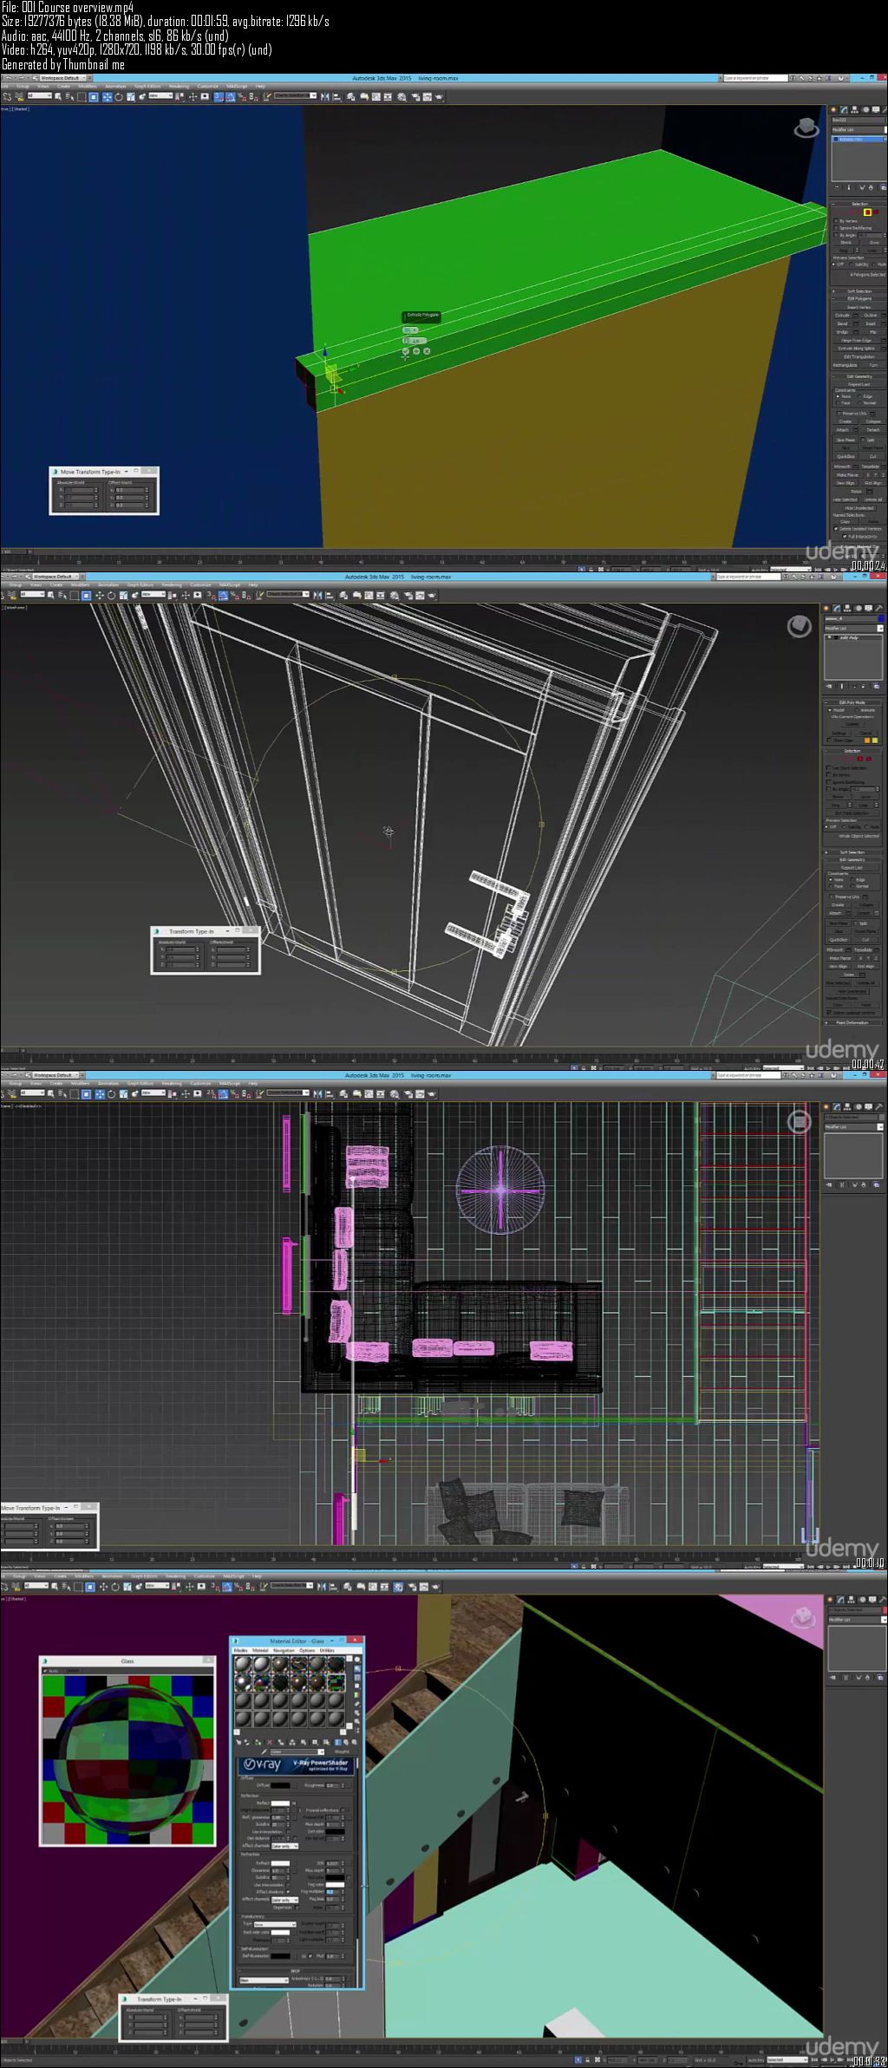Enable Show Cage checkbox
888x2068 pixels.
[829, 740]
